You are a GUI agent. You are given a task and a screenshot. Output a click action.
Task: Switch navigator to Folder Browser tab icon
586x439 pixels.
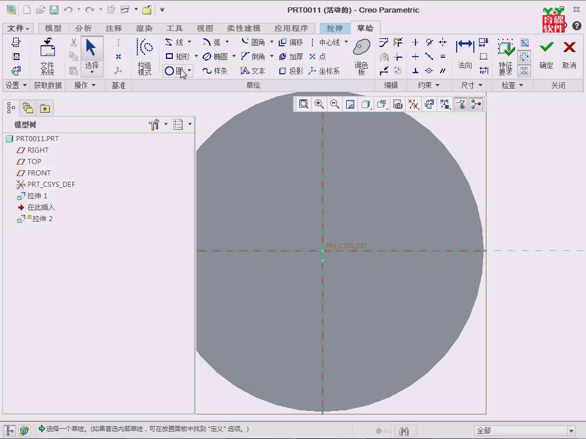tap(28, 108)
